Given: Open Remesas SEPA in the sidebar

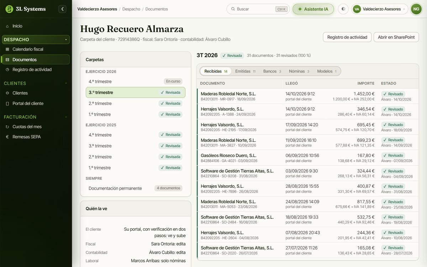Looking at the screenshot, I should click(36, 137).
